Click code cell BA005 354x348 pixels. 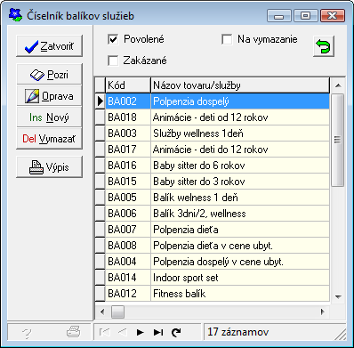[x=128, y=198]
